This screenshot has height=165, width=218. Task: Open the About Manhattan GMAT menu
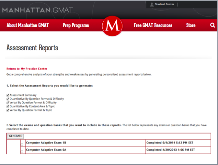pos(28,25)
